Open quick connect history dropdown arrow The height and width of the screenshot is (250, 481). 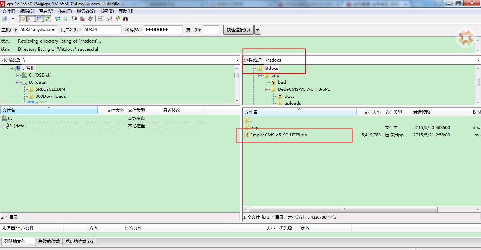pos(257,30)
